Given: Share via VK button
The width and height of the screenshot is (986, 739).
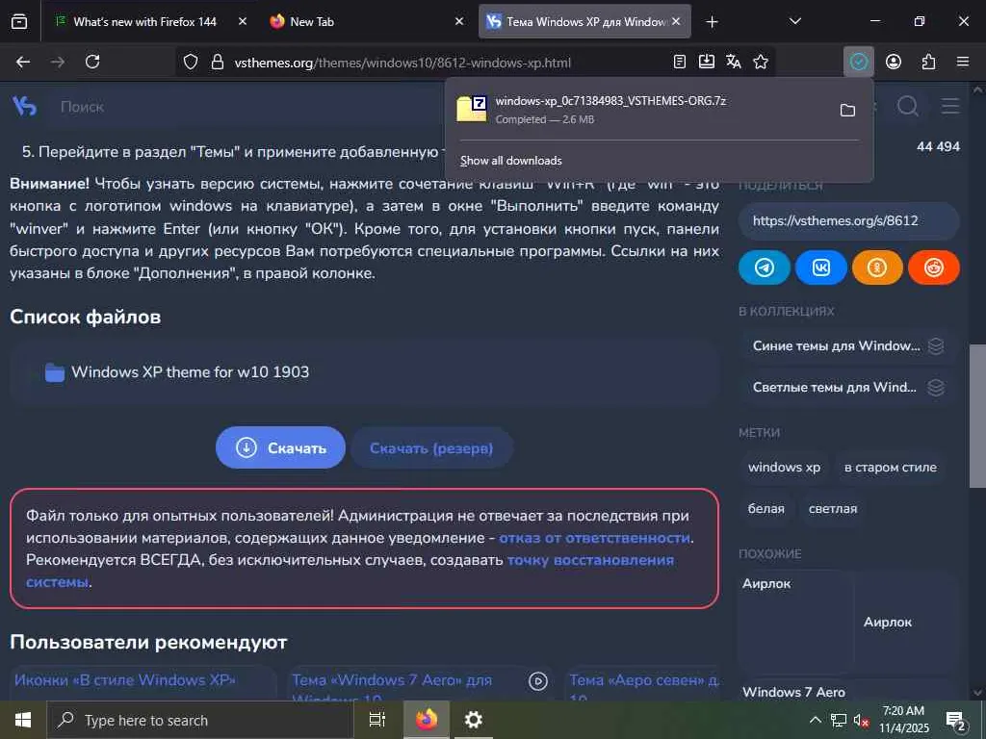Looking at the screenshot, I should [820, 268].
